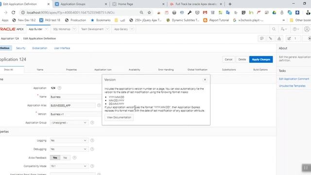Show help for Allow Feedback
The image size is (311, 175).
pyautogui.click(x=74, y=157)
